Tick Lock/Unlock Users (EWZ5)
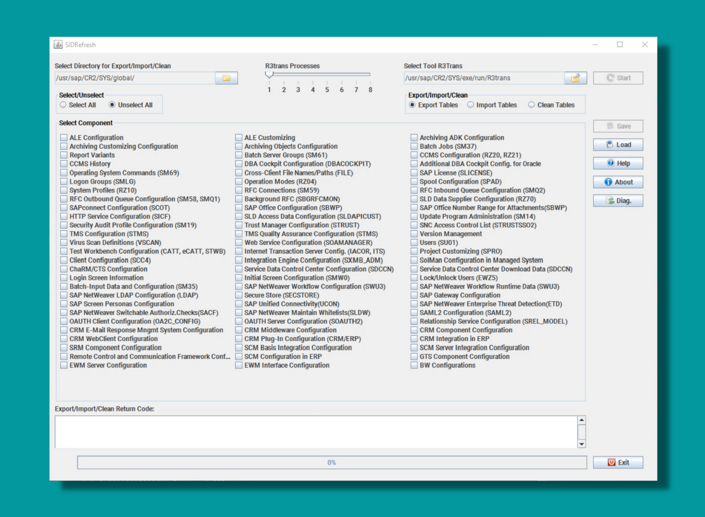 point(414,278)
